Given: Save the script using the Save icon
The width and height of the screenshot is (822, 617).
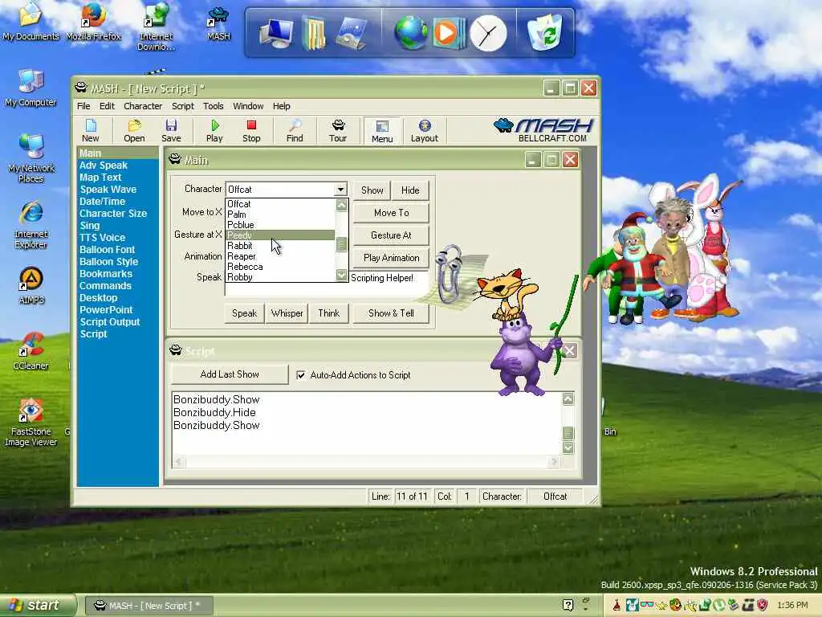Looking at the screenshot, I should [171, 131].
